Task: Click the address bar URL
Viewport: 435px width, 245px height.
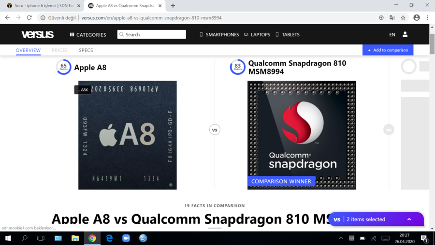Action: (x=151, y=18)
